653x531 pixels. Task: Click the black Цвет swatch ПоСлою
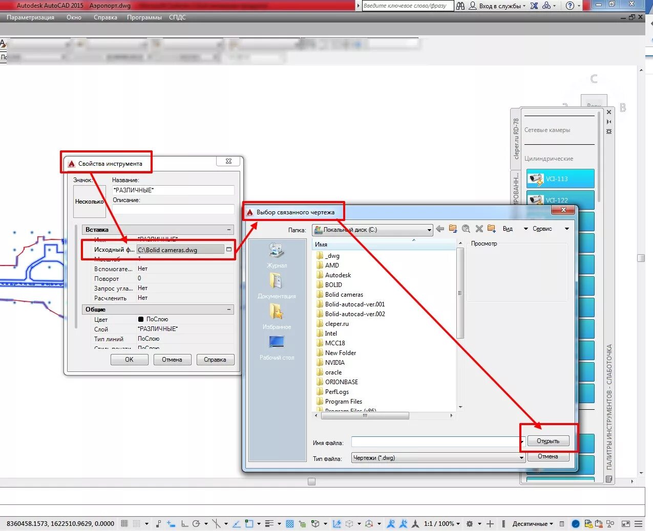coord(141,319)
